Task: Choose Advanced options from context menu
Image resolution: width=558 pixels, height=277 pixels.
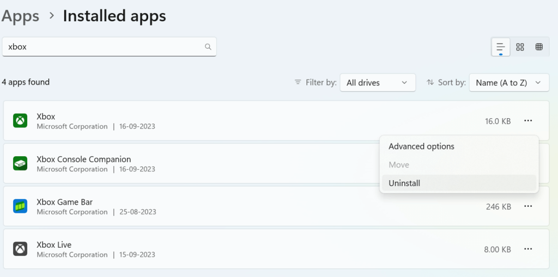Action: 421,146
